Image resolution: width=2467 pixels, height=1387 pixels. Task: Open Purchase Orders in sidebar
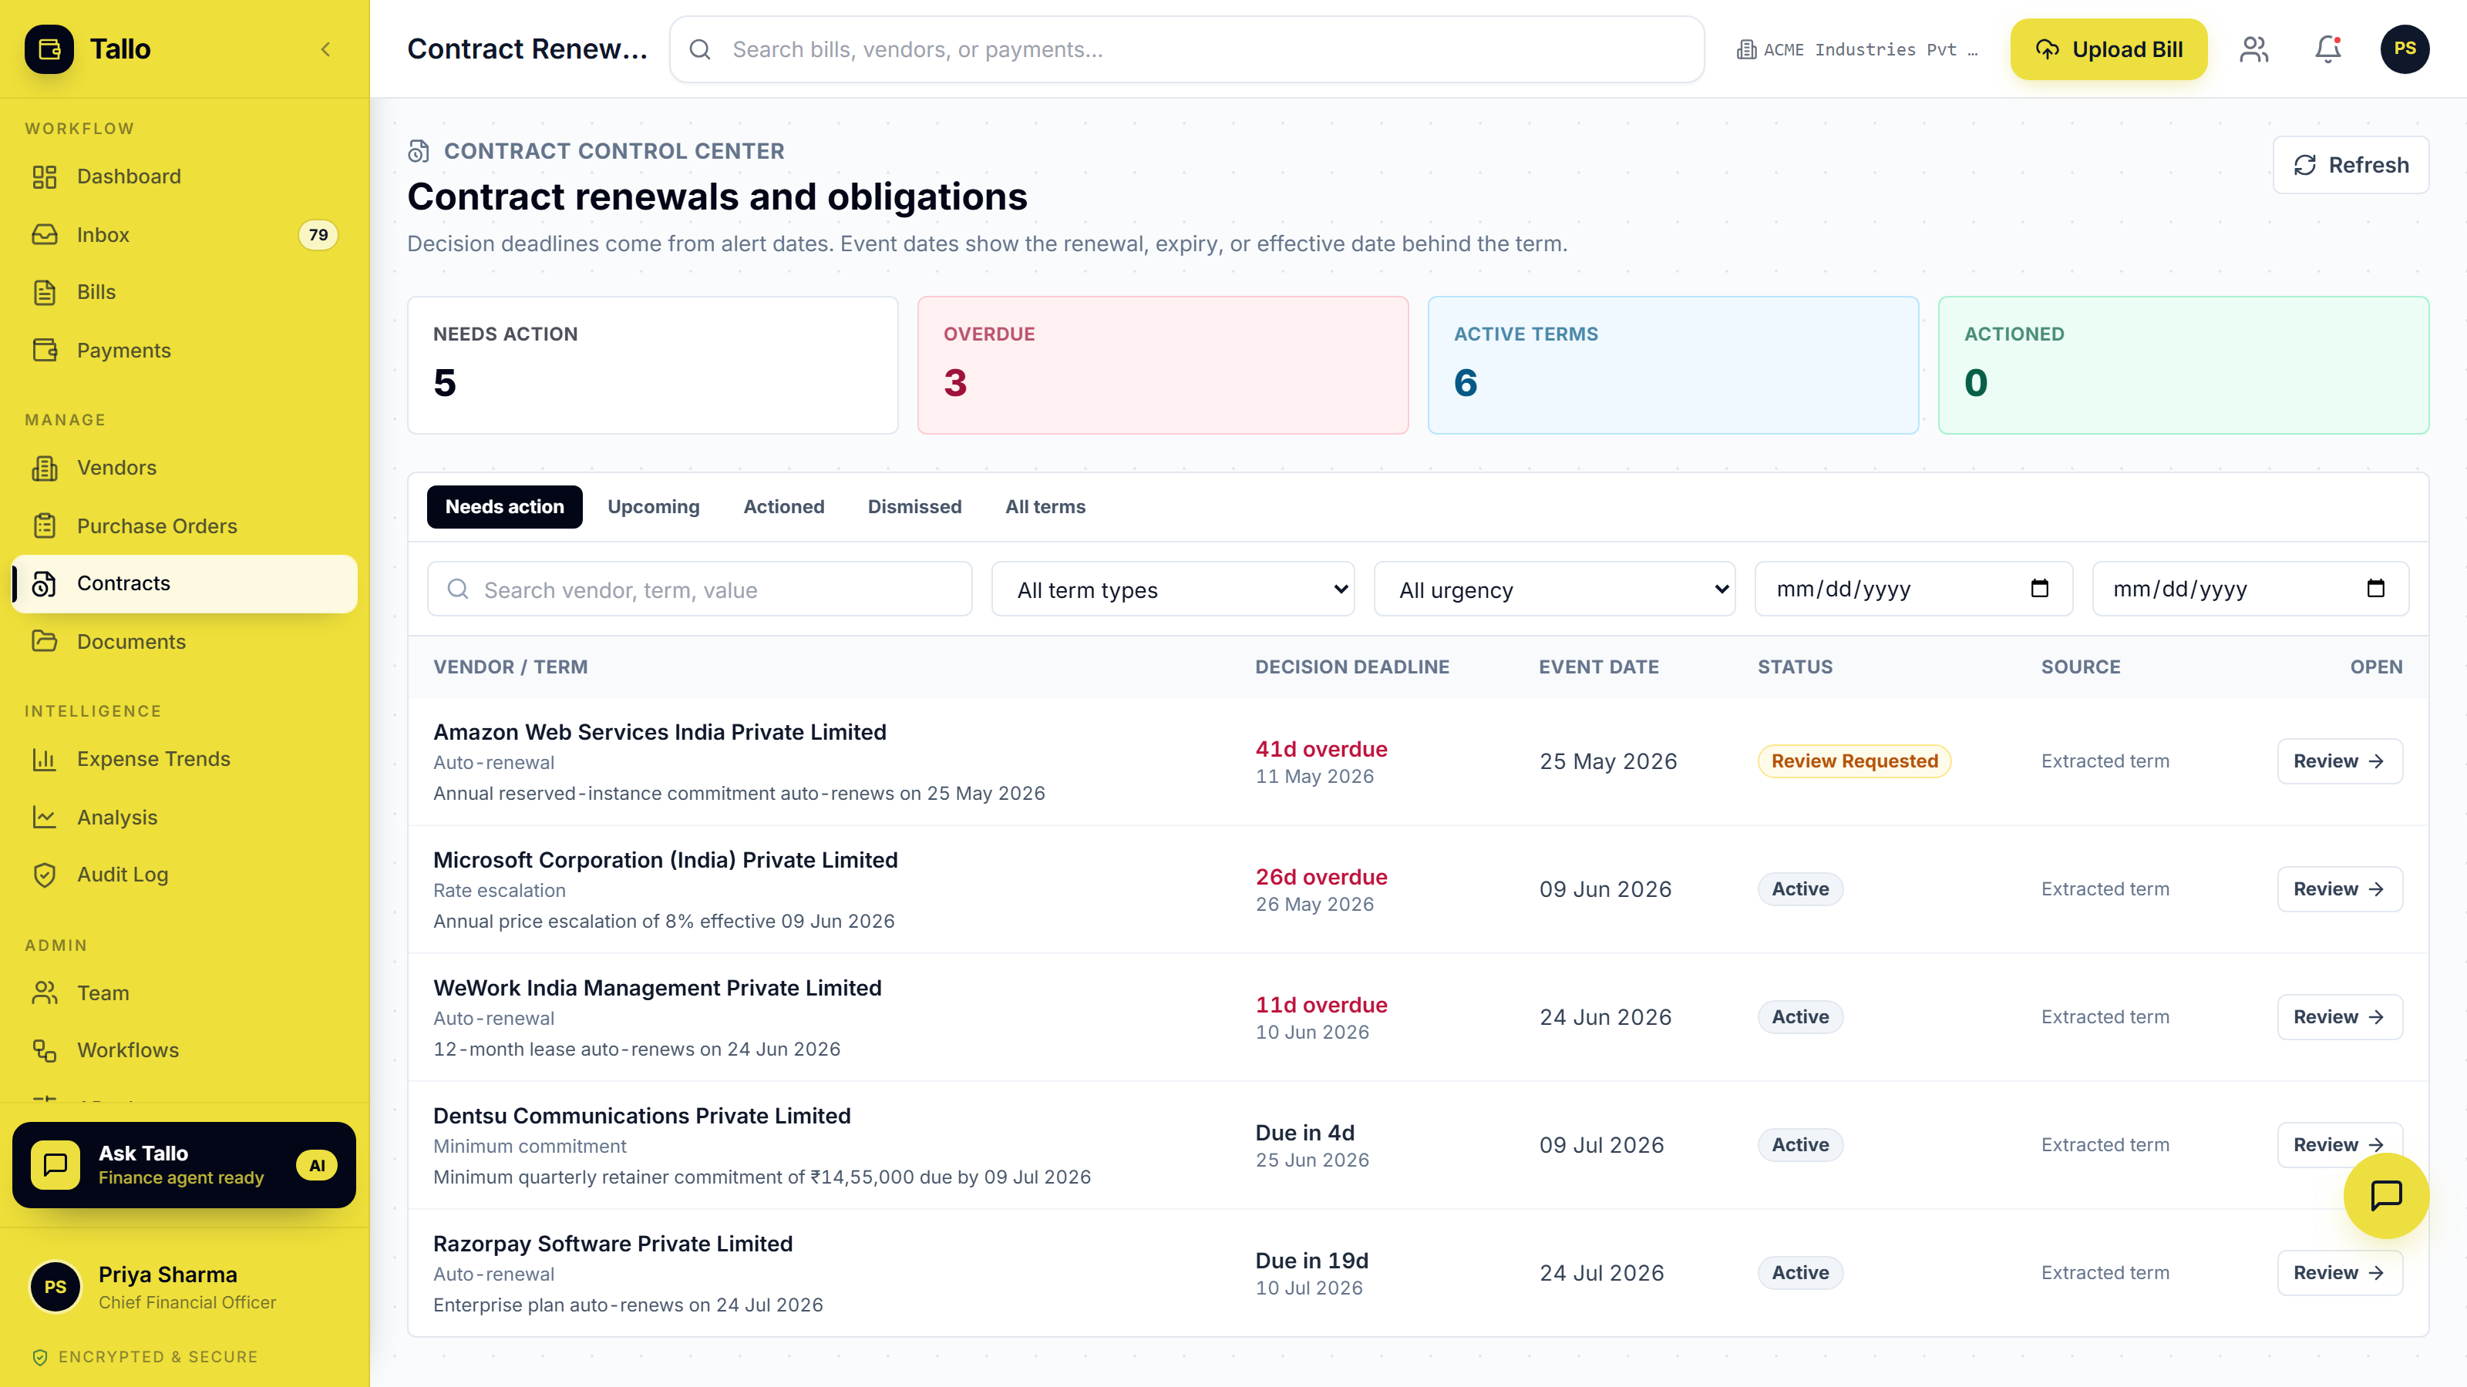click(184, 526)
